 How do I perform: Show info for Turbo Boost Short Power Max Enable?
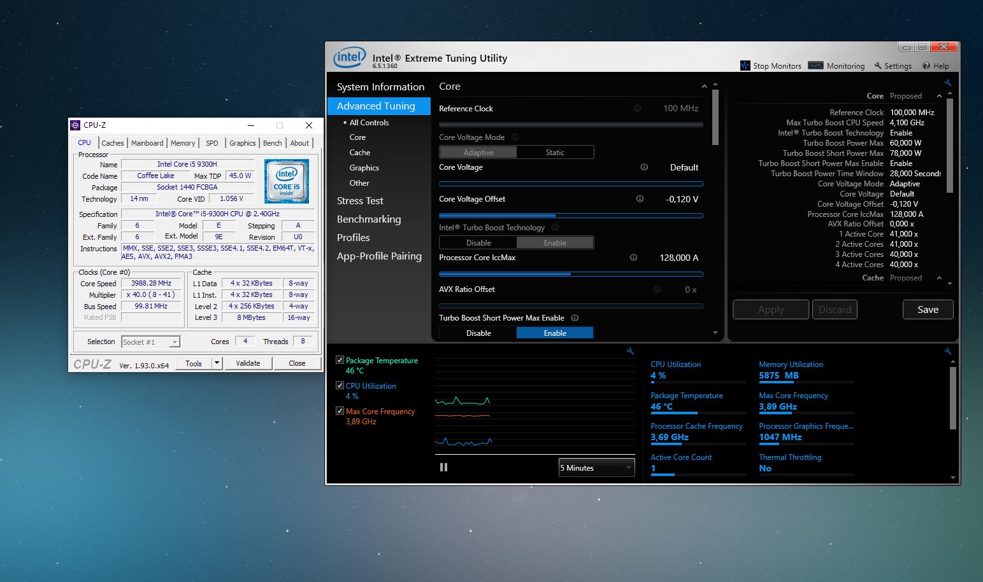pyautogui.click(x=575, y=317)
